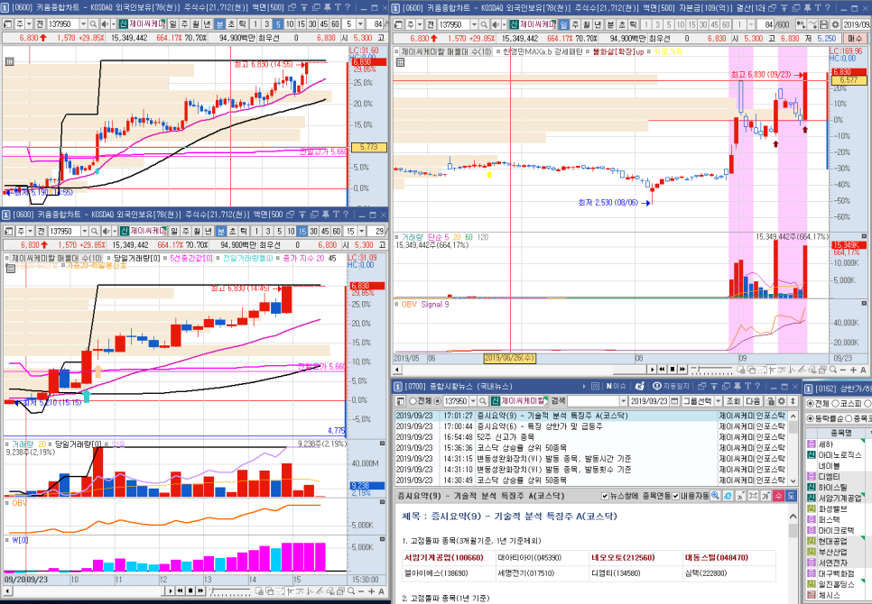The width and height of the screenshot is (872, 604).
Task: Toggle the 내용자동 checkbox
Action: [676, 496]
